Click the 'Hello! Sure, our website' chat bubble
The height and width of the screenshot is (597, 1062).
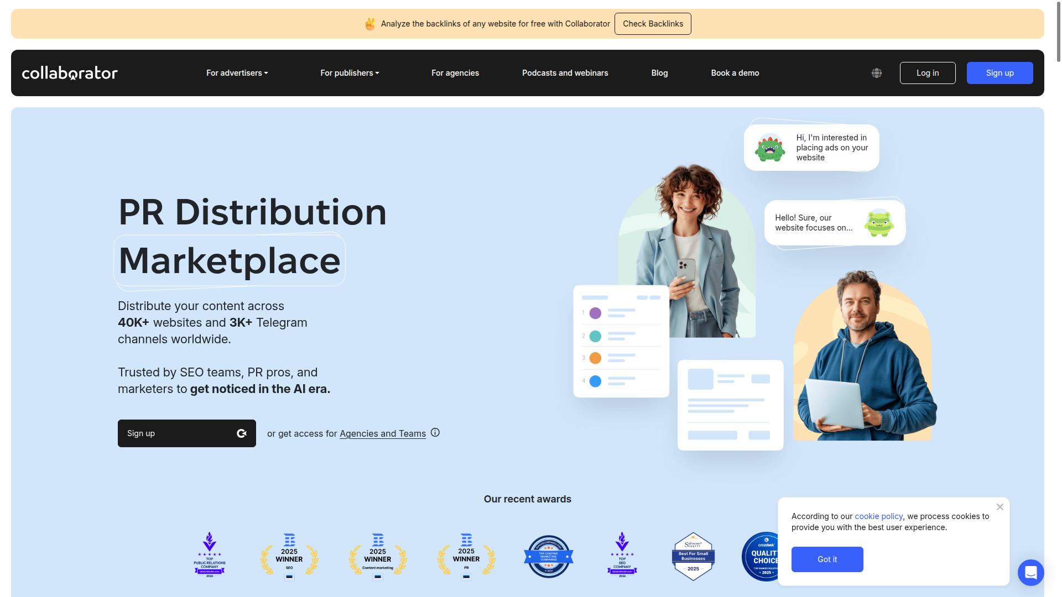coord(835,223)
